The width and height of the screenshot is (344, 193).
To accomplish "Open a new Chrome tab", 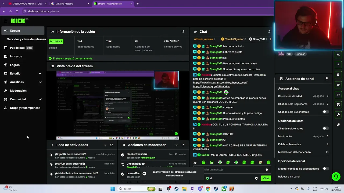I will pos(138,4).
